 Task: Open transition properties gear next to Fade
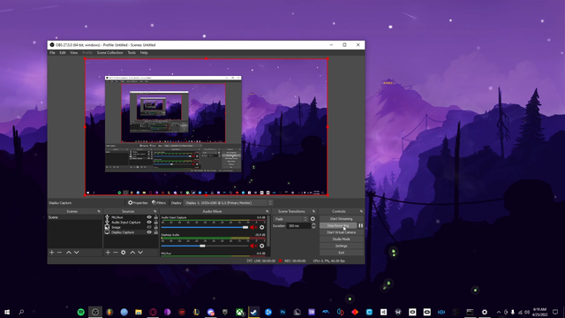coord(313,219)
